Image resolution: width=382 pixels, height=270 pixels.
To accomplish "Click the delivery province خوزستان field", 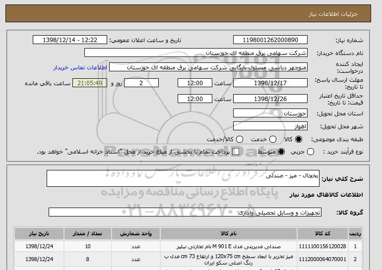I will [x=270, y=113].
